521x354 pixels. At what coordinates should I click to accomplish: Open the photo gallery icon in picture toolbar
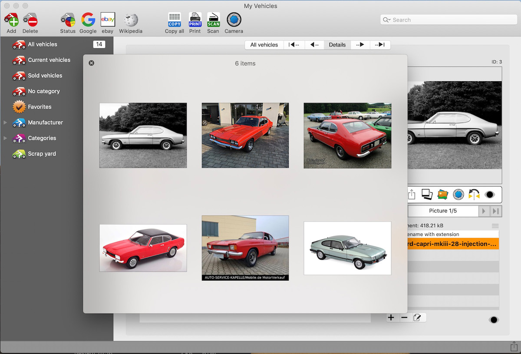[442, 195]
